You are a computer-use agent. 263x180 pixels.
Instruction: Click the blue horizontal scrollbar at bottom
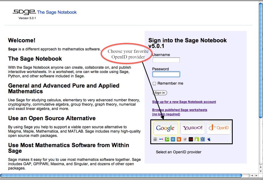pyautogui.click(x=122, y=176)
